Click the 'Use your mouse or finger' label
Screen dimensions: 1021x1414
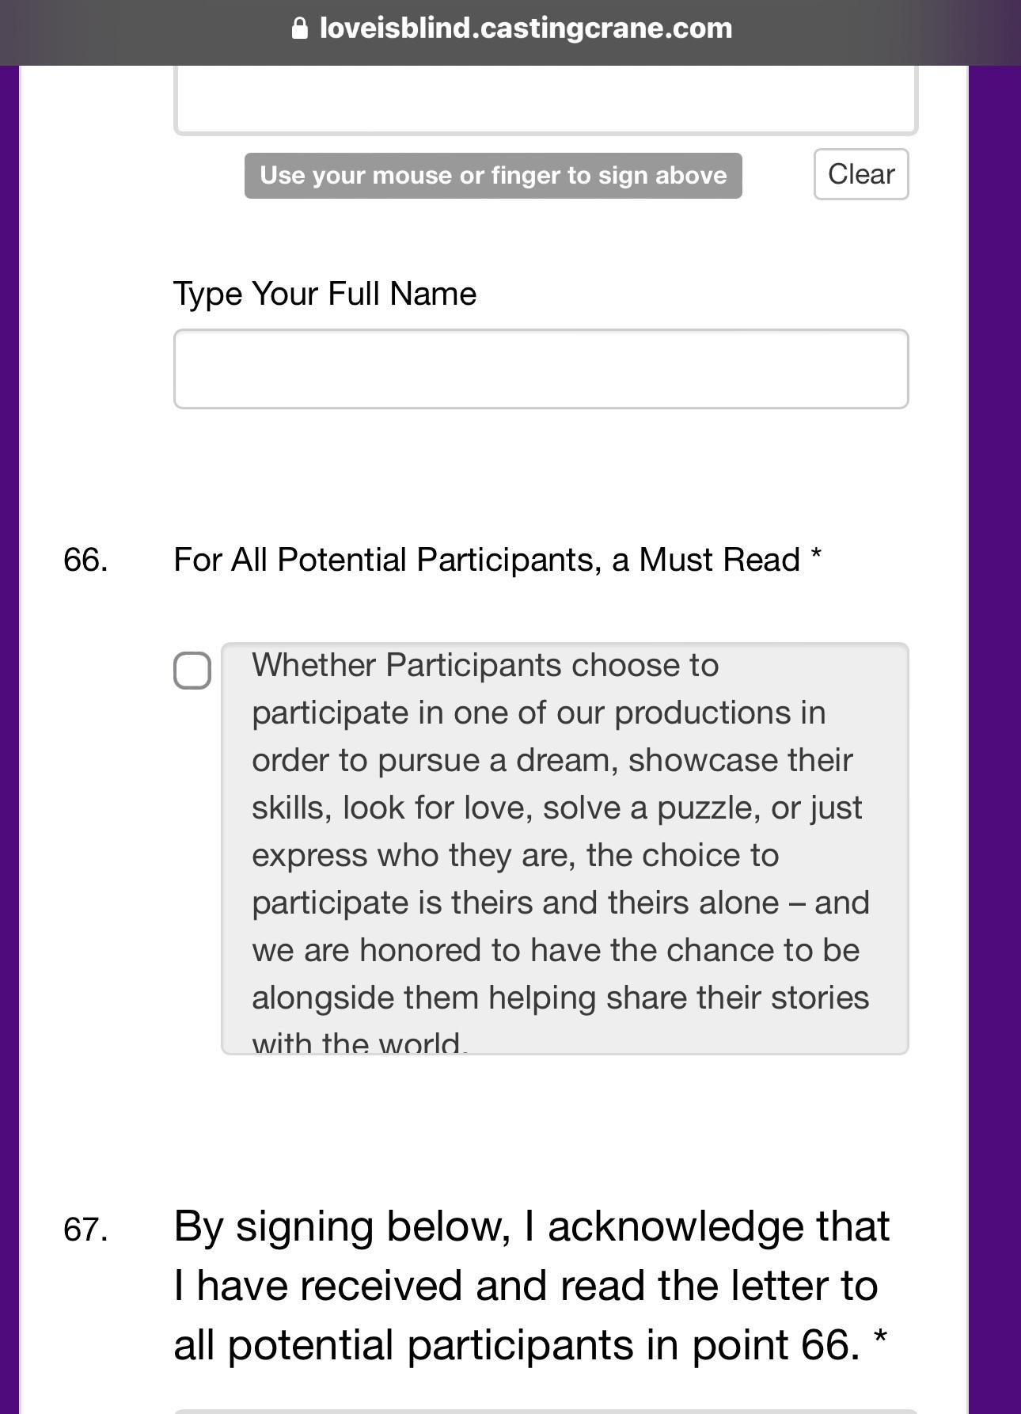coord(493,176)
